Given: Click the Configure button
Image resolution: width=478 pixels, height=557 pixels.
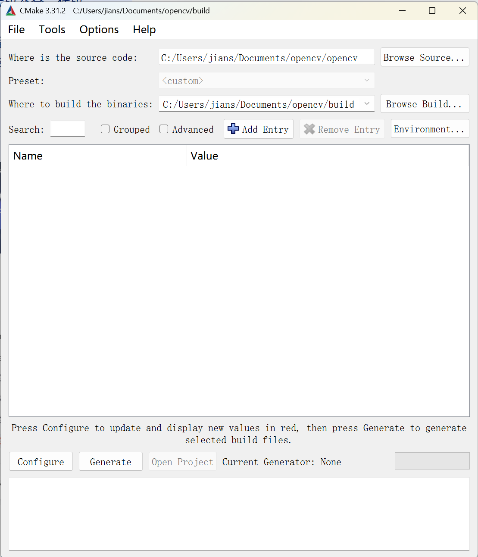Looking at the screenshot, I should [41, 462].
